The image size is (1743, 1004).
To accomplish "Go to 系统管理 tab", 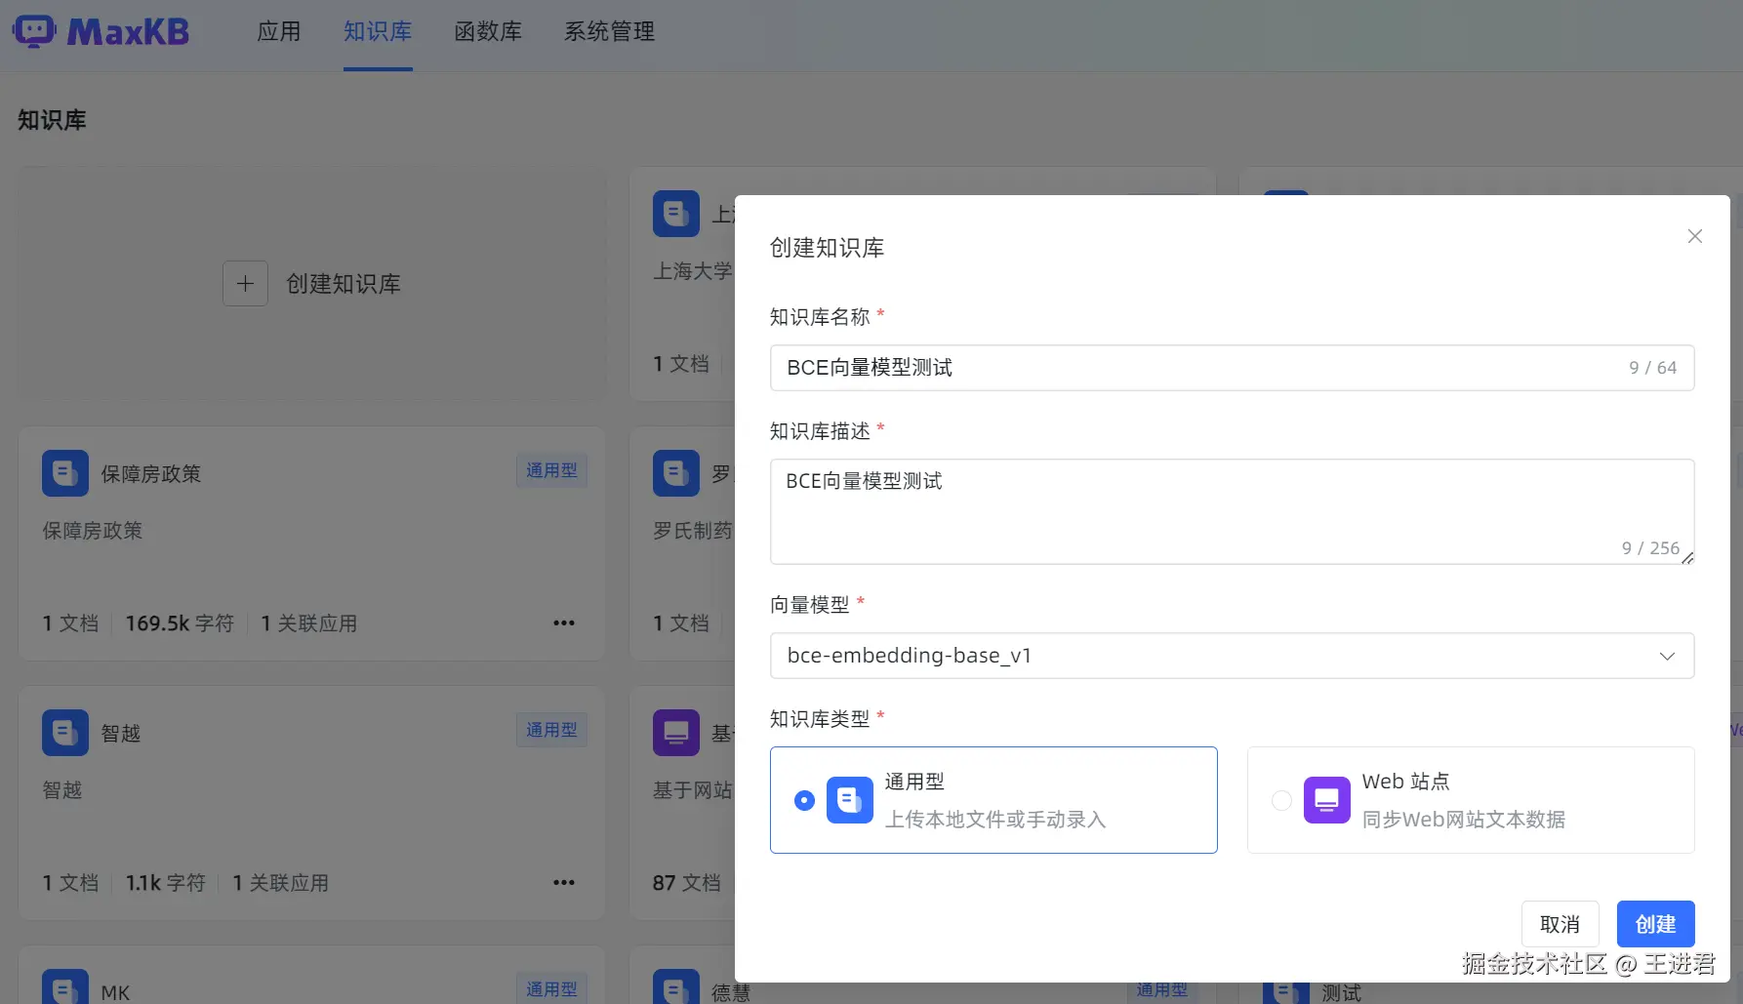I will (x=609, y=31).
